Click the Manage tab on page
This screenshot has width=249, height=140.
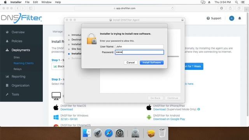pos(58,31)
